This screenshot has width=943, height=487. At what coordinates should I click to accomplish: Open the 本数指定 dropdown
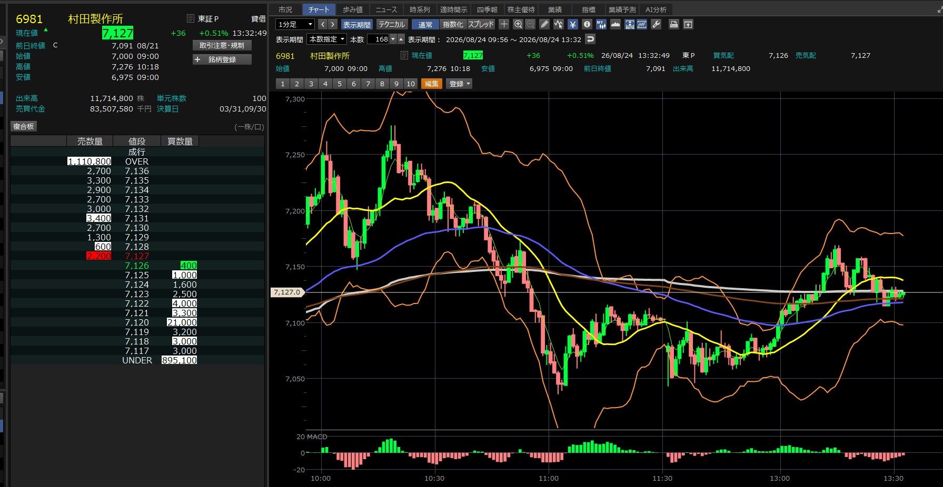coord(326,39)
